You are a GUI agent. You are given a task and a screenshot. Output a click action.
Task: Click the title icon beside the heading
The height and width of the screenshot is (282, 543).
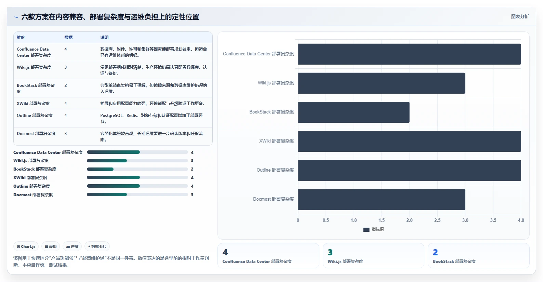coord(16,17)
